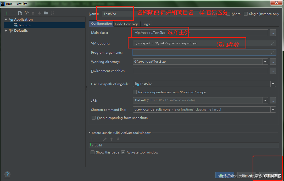The width and height of the screenshot is (284, 181).
Task: Focus the Program arguments field
Action: click(204, 53)
